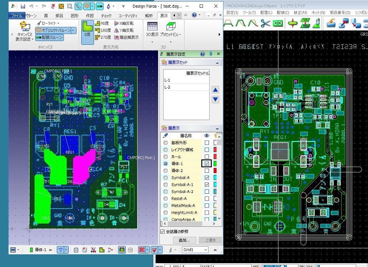Rotate display by 90度
This screenshot has width=368, height=267.
point(102,23)
